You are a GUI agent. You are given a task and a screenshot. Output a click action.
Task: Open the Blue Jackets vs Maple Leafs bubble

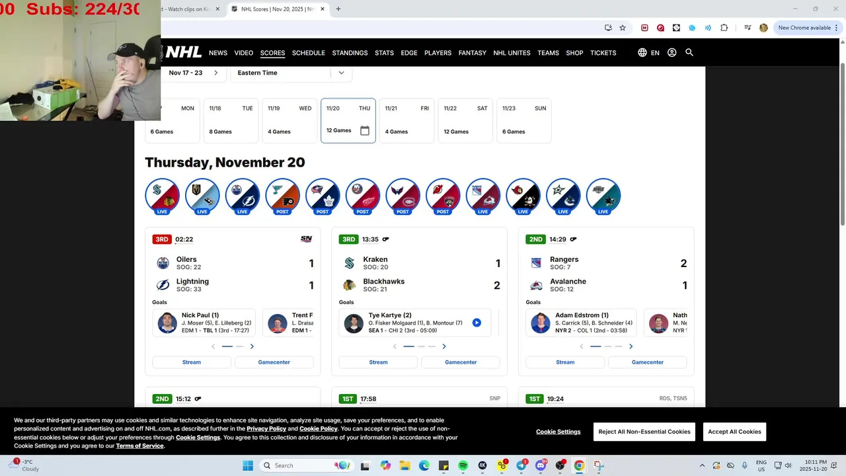[x=323, y=196]
